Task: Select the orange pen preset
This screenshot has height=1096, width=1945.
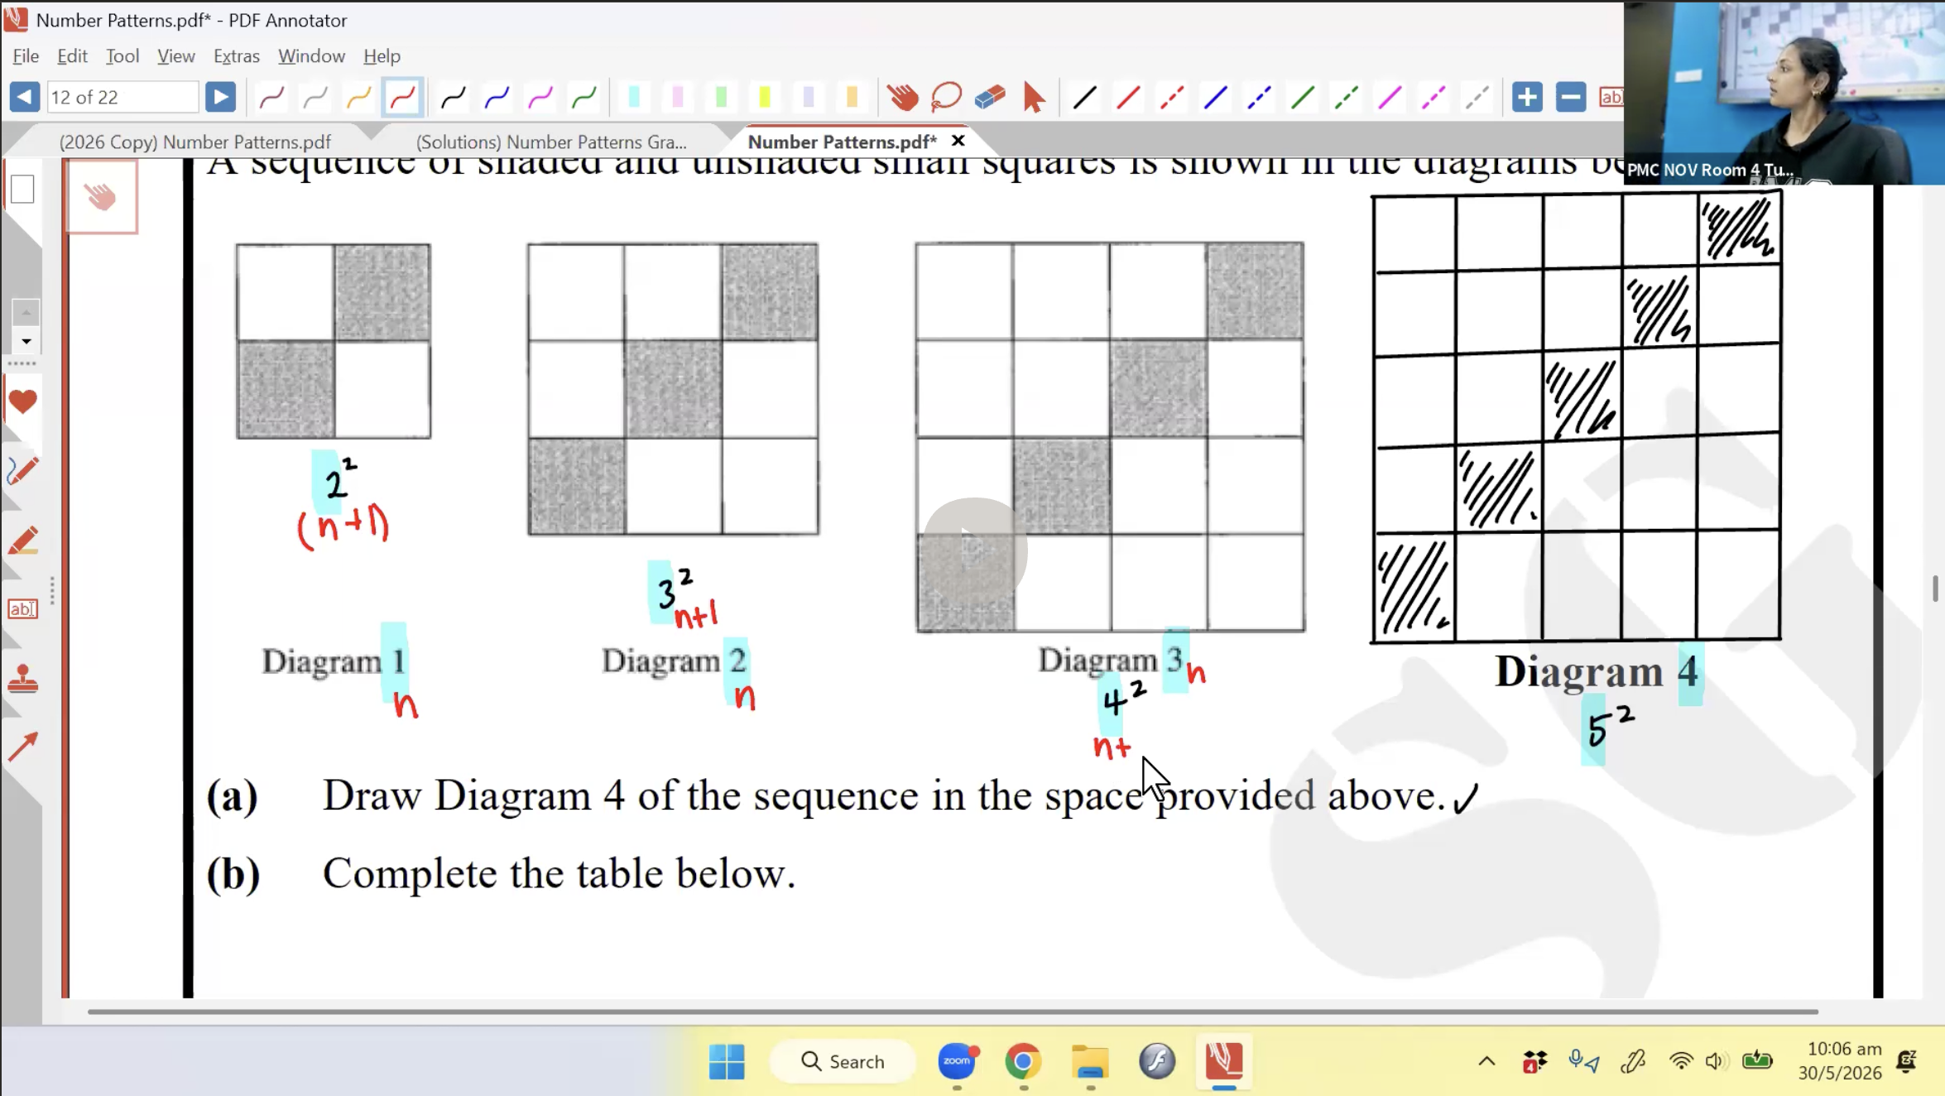Action: pyautogui.click(x=358, y=98)
